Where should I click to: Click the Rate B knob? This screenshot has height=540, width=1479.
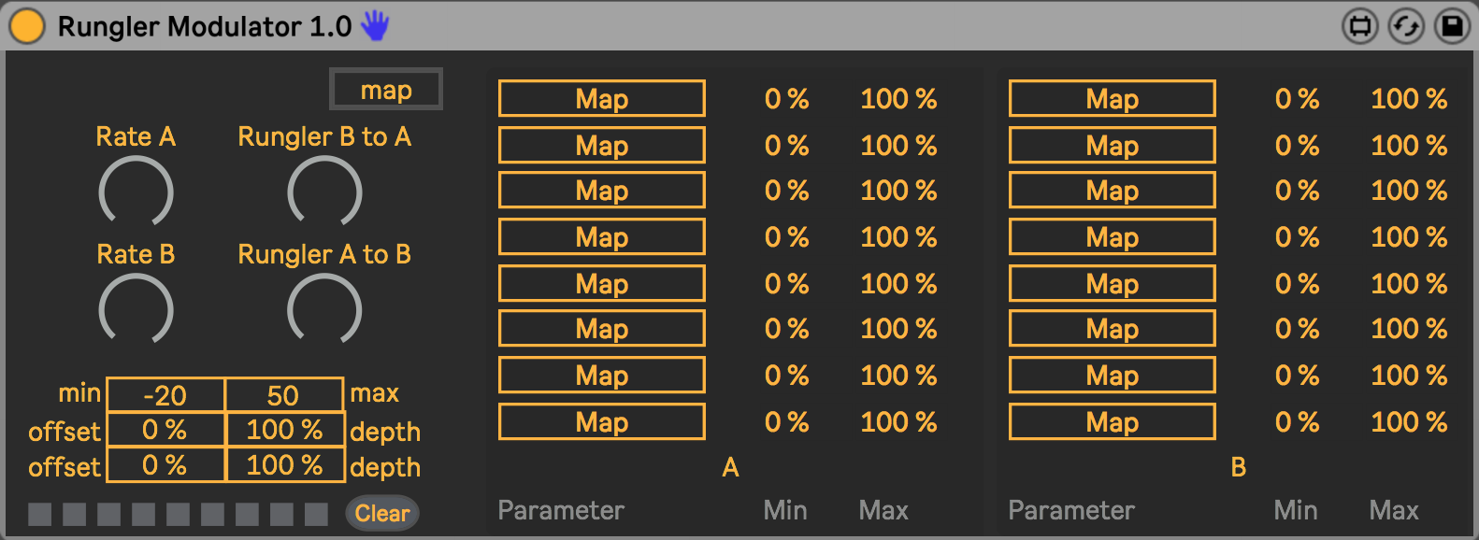pyautogui.click(x=136, y=310)
